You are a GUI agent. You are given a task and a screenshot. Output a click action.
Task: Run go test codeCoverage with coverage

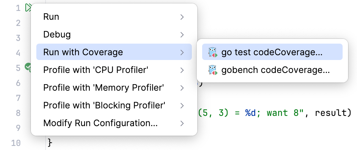[272, 52]
